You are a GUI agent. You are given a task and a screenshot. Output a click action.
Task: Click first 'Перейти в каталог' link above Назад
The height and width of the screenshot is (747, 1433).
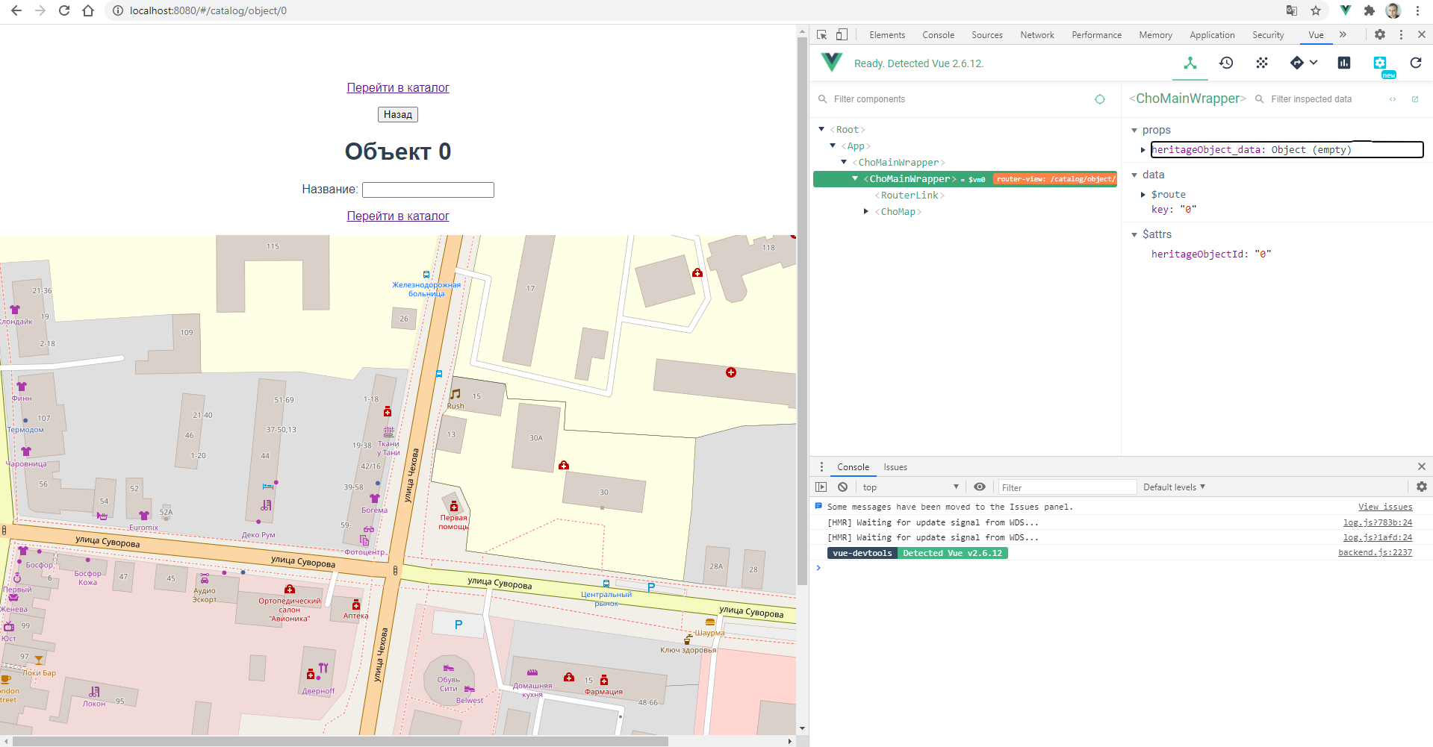pyautogui.click(x=398, y=87)
